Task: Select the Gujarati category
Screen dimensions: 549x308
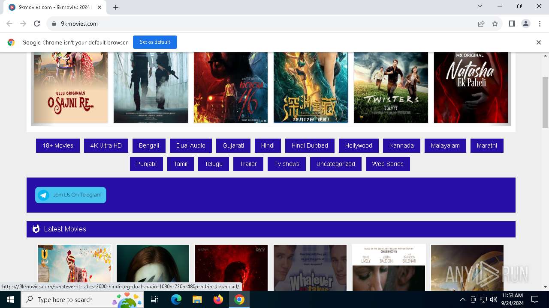Action: [x=233, y=145]
